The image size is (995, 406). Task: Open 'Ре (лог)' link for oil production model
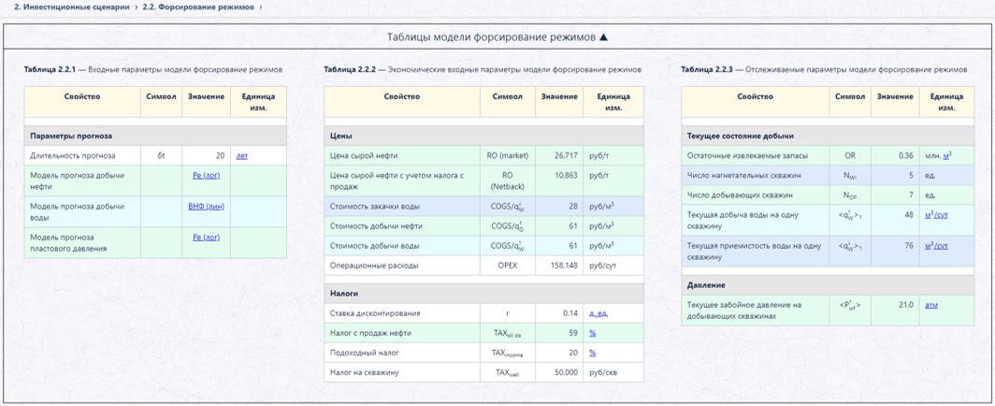click(x=207, y=175)
